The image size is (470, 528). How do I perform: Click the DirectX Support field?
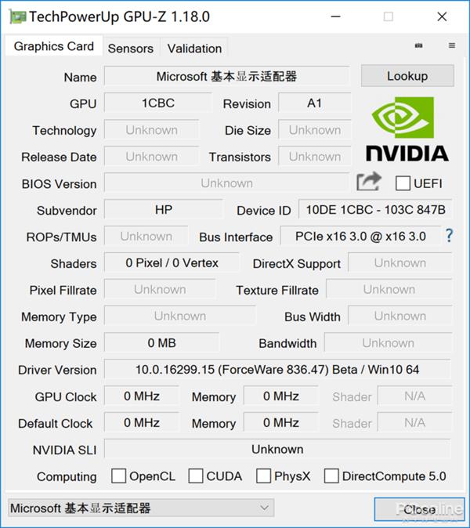[x=400, y=263]
